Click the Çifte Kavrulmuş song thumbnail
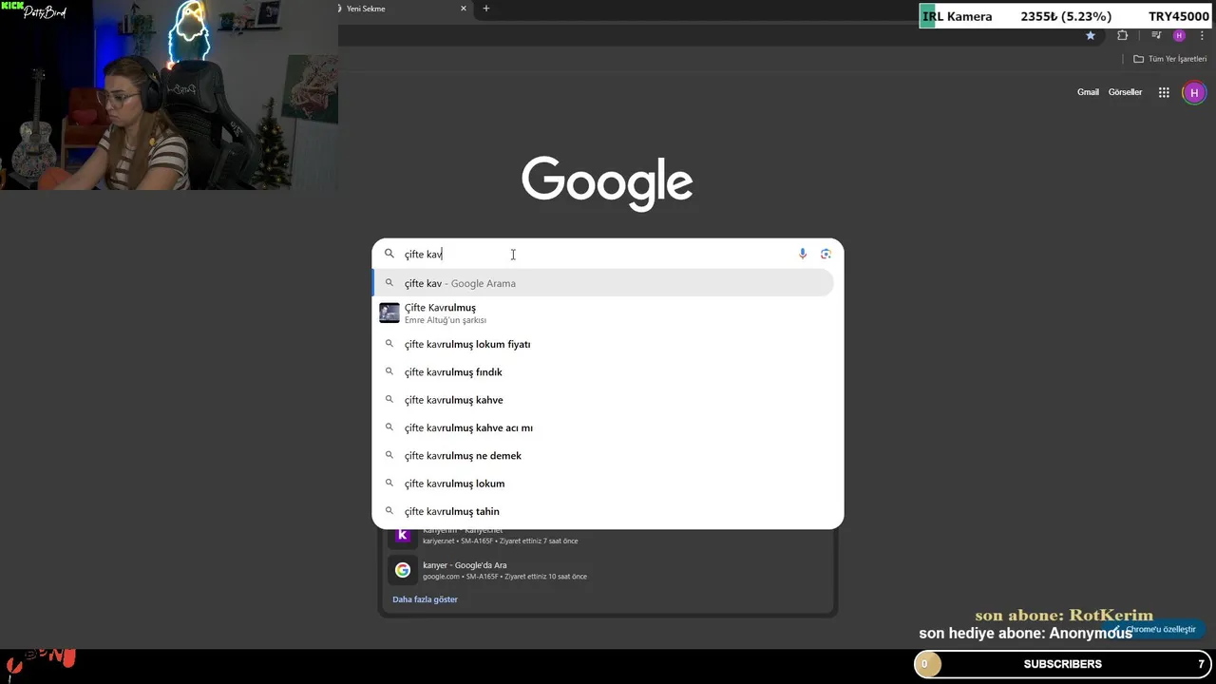This screenshot has height=684, width=1216. point(389,313)
